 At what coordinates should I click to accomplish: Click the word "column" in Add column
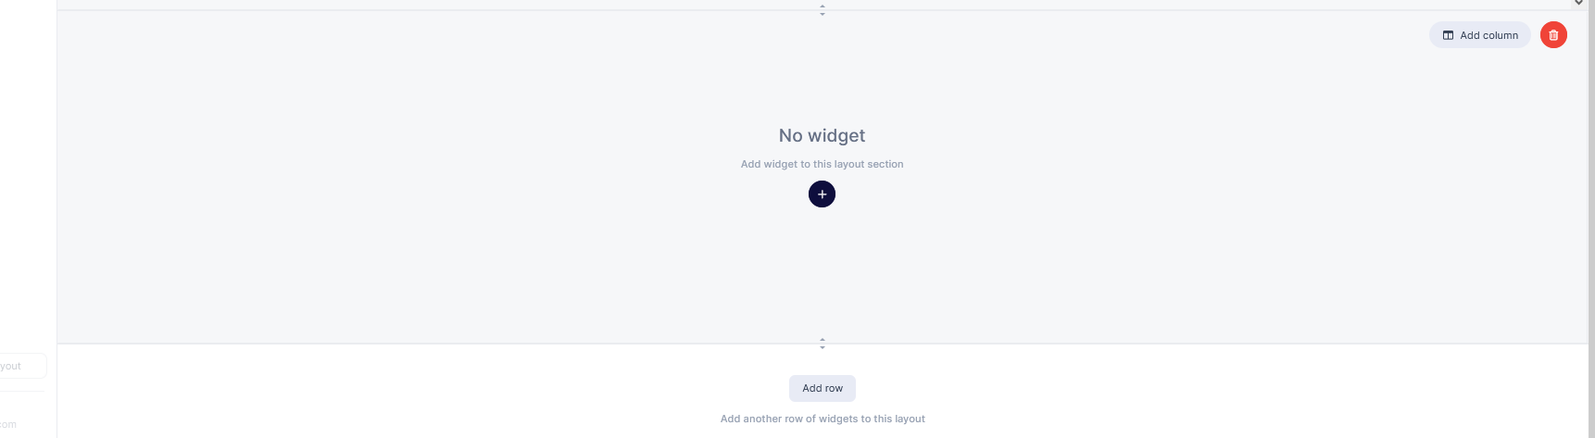pyautogui.click(x=1500, y=35)
